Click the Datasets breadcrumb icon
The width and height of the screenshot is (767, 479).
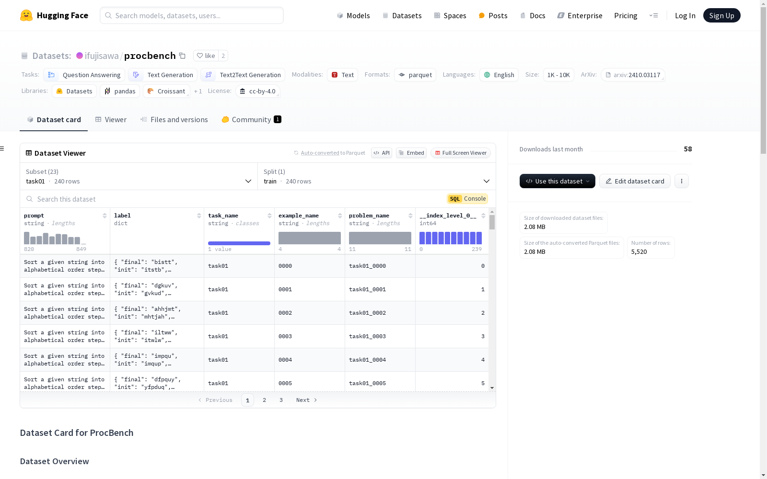point(24,56)
